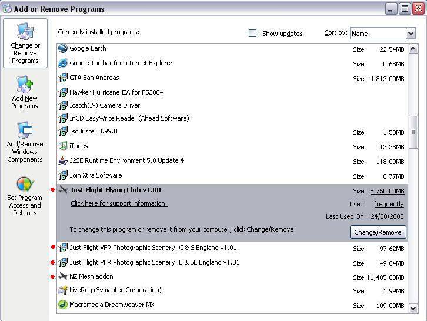The height and width of the screenshot is (321, 427).
Task: Click the LiveReg Symantec icon
Action: click(63, 290)
